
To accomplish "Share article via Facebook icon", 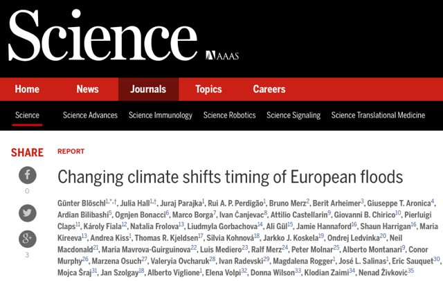I will [27, 175].
